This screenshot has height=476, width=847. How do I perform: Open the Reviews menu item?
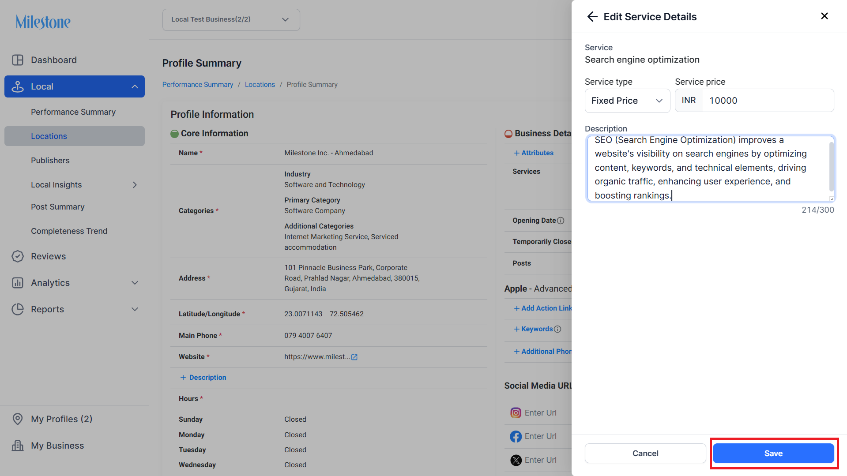coord(49,256)
